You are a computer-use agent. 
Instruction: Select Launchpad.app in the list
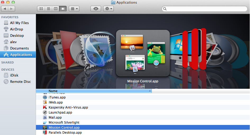pos(143,112)
